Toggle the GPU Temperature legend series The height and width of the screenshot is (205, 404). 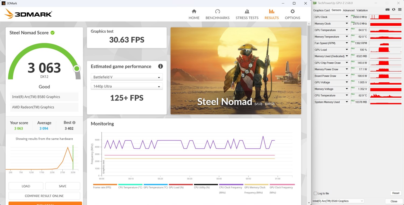pyautogui.click(x=155, y=186)
